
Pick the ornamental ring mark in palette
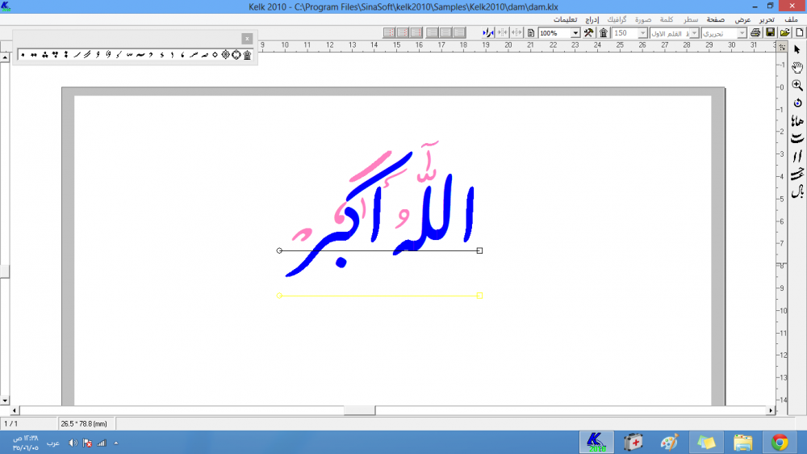coord(236,55)
